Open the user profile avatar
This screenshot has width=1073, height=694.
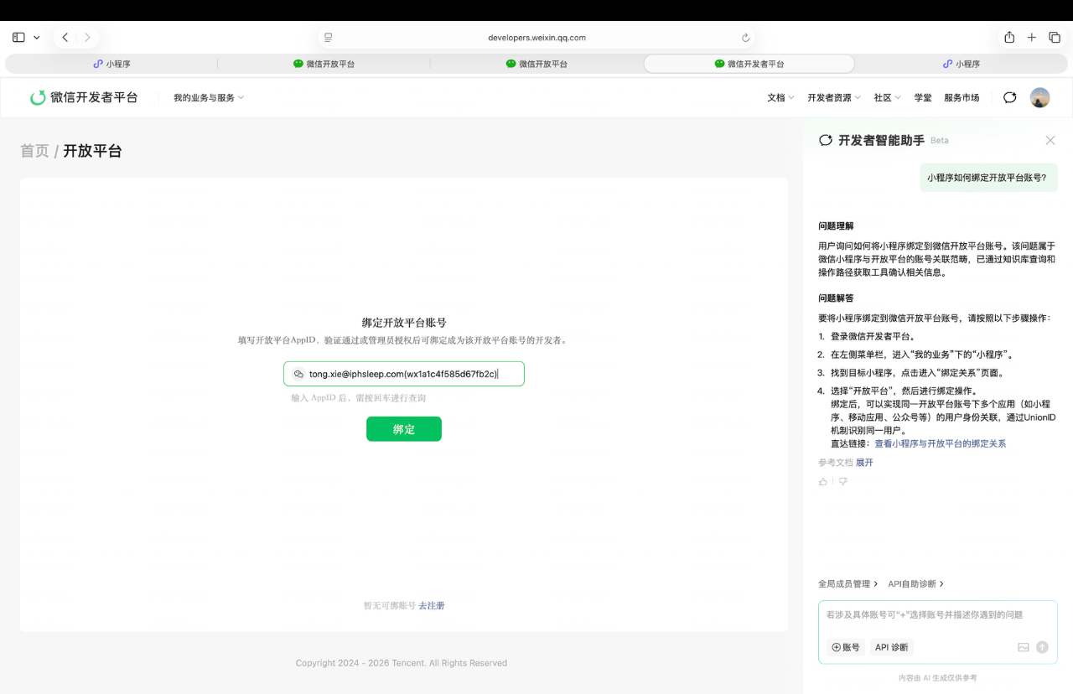[x=1039, y=97]
